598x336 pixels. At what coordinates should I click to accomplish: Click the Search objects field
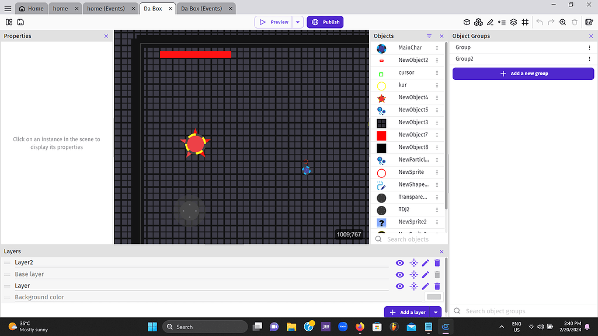pyautogui.click(x=409, y=239)
